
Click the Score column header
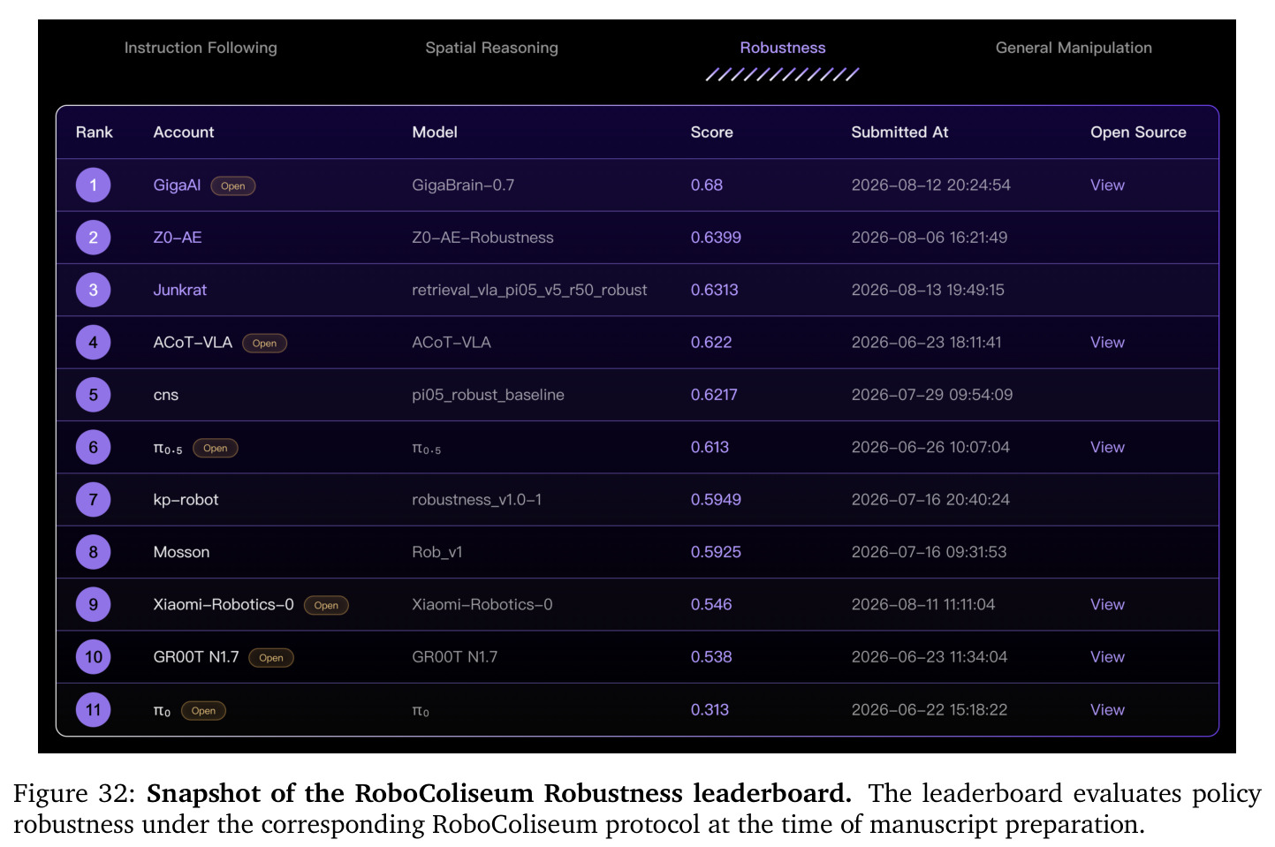pos(711,132)
